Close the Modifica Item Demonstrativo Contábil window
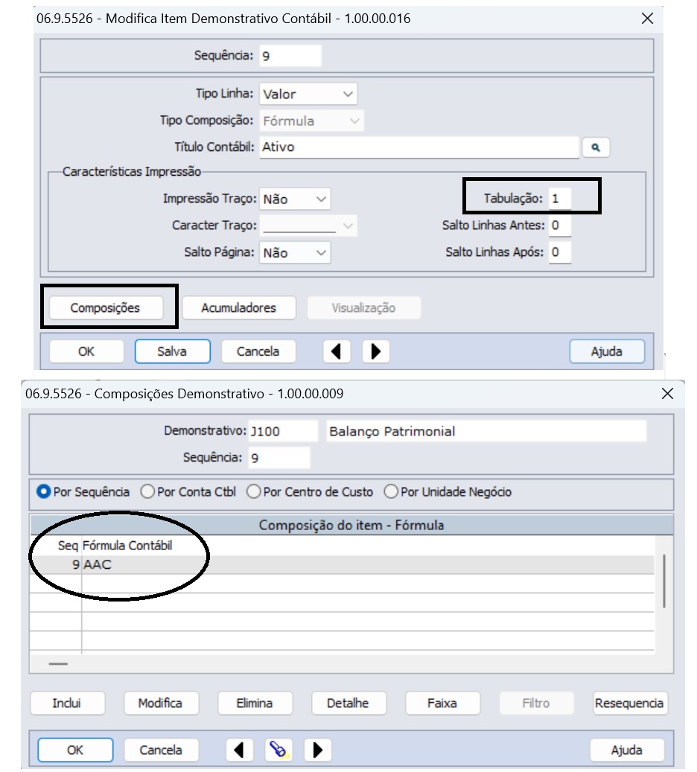 point(647,19)
